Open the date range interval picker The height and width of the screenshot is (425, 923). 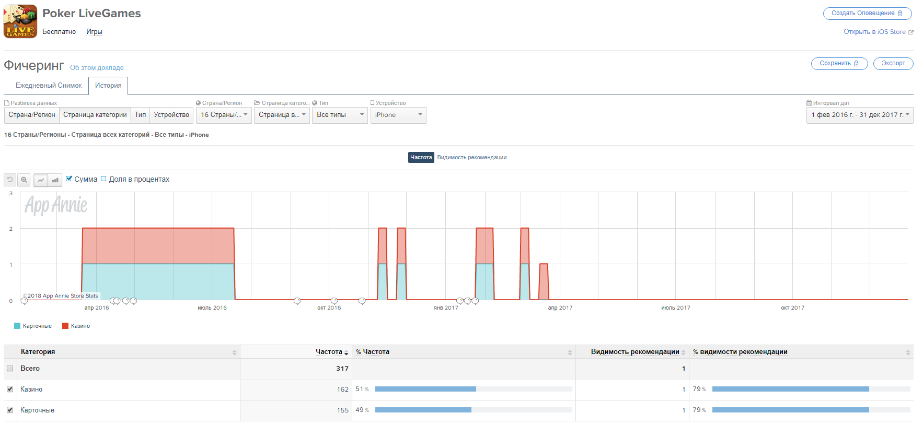pyautogui.click(x=860, y=115)
